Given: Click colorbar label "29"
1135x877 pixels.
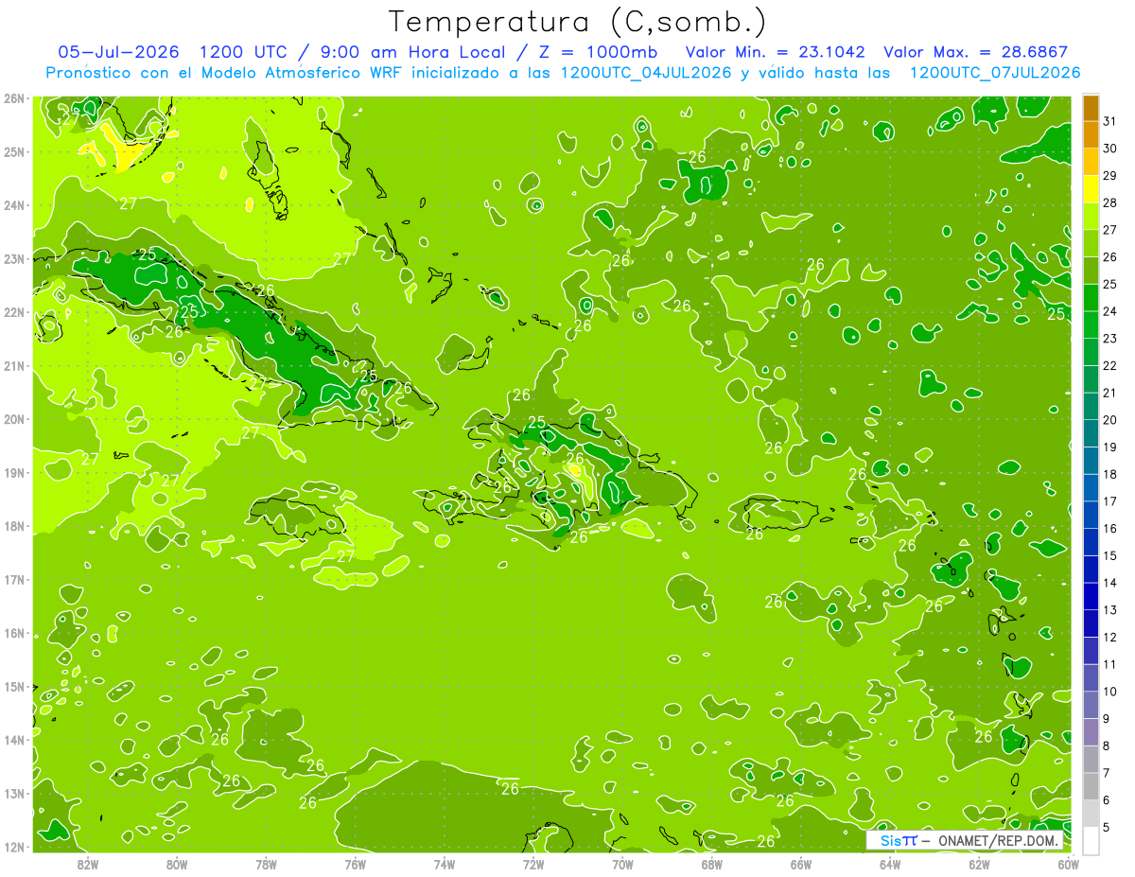Looking at the screenshot, I should [1110, 176].
